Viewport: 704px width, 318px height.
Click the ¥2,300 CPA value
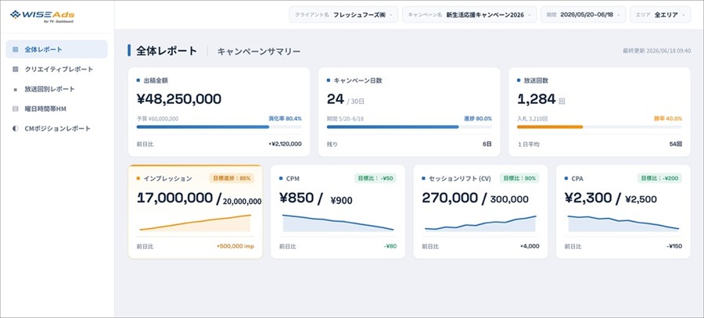(587, 198)
